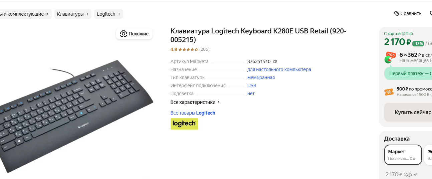432x179 pixels.
Task: Click the orange percent promo code icon
Action: (389, 92)
